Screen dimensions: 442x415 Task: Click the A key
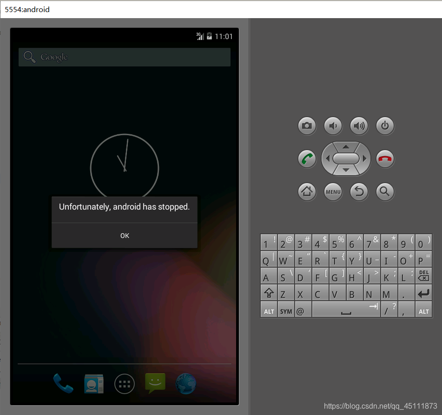click(x=269, y=276)
